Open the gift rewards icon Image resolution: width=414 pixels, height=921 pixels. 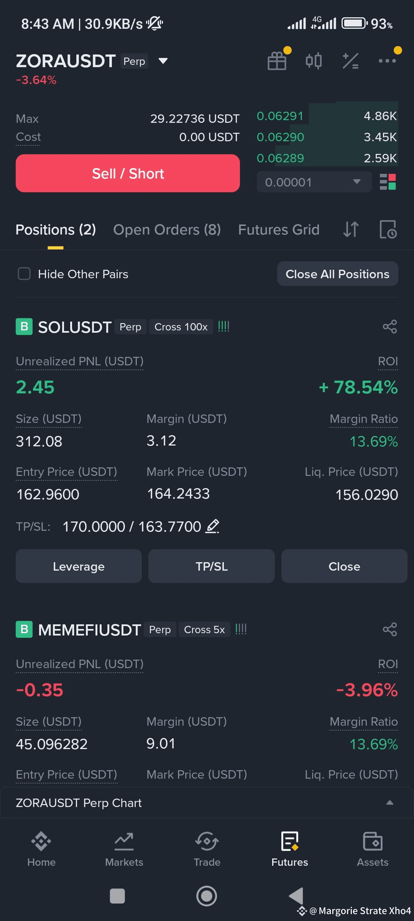pyautogui.click(x=277, y=61)
